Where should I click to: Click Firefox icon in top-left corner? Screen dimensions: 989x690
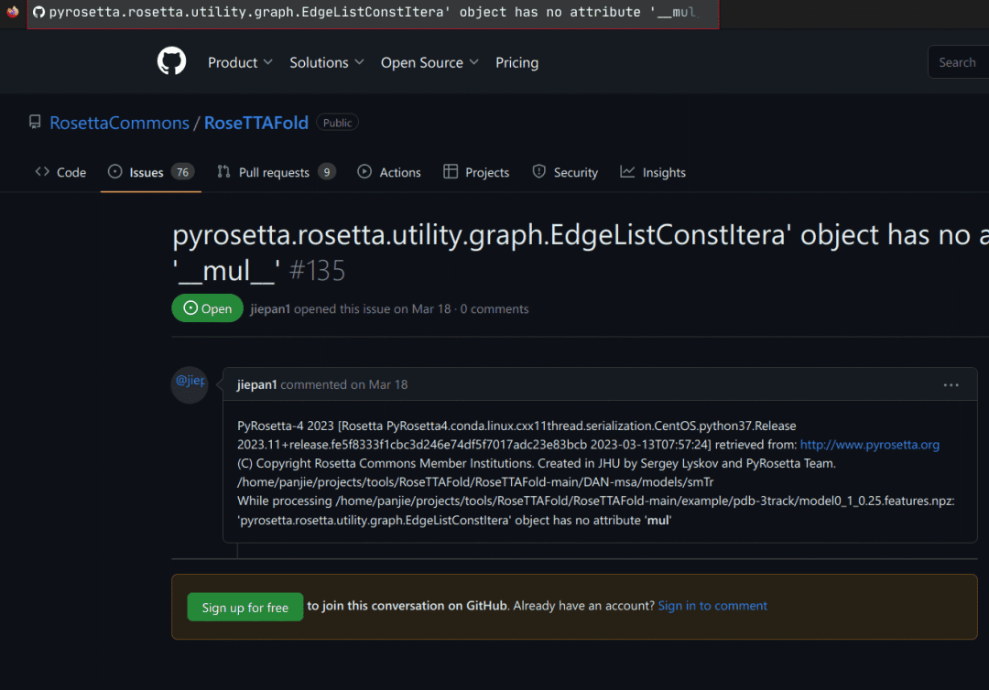[x=13, y=11]
